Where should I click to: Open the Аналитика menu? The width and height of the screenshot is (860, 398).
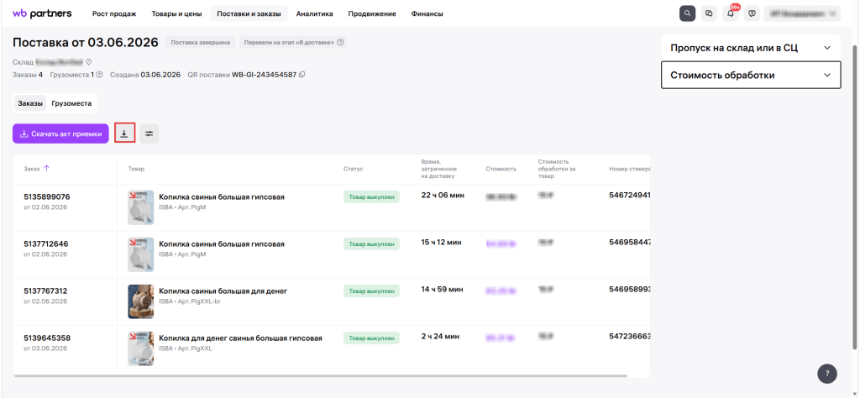(314, 13)
